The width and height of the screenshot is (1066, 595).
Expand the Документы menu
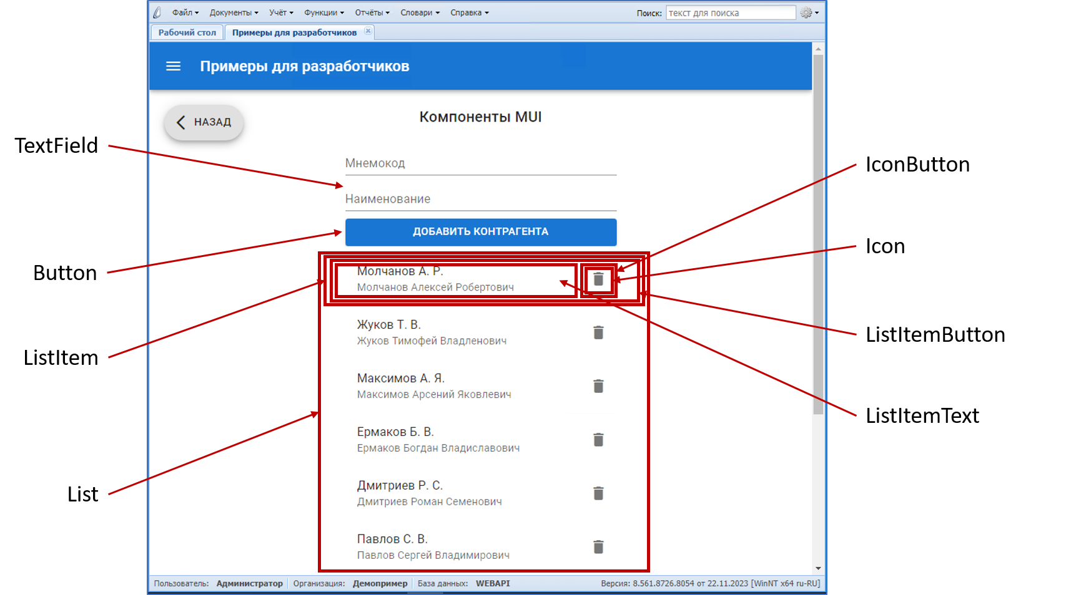(x=234, y=12)
